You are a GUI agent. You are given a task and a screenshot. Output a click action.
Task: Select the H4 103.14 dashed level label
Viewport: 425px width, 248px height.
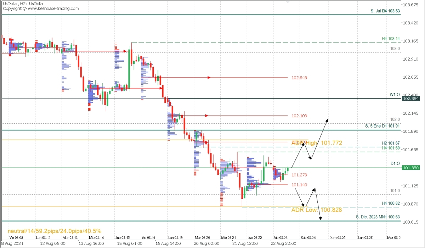(391, 39)
